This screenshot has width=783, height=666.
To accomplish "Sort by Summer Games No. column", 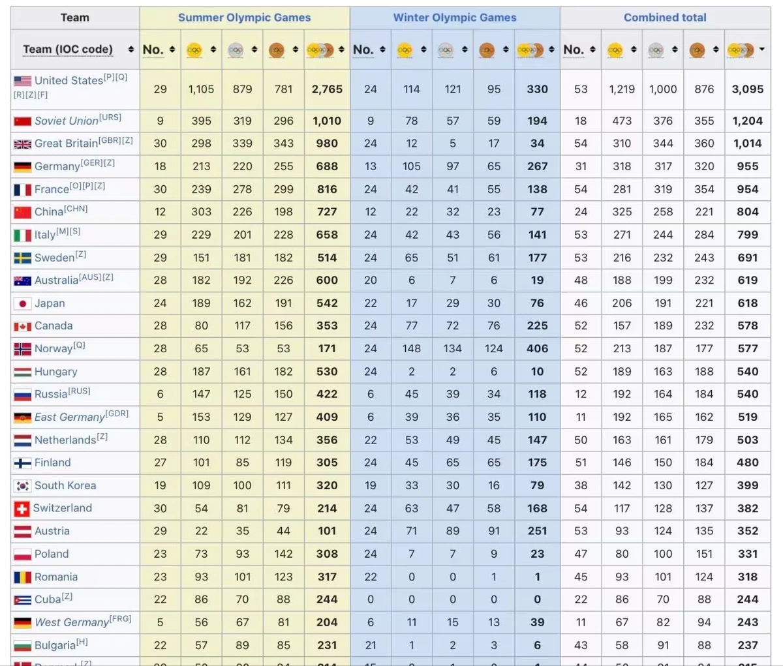I will coord(172,50).
